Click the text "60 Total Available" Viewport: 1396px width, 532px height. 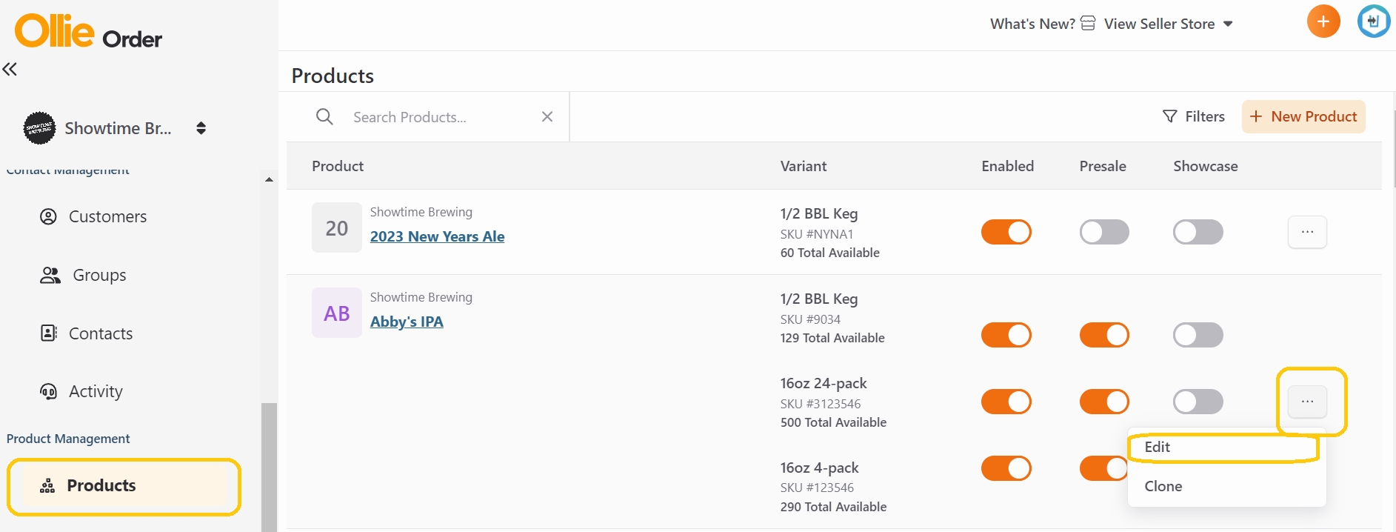click(x=829, y=253)
